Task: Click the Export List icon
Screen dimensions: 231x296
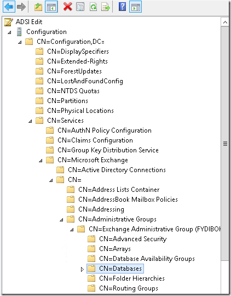Action: click(x=106, y=7)
